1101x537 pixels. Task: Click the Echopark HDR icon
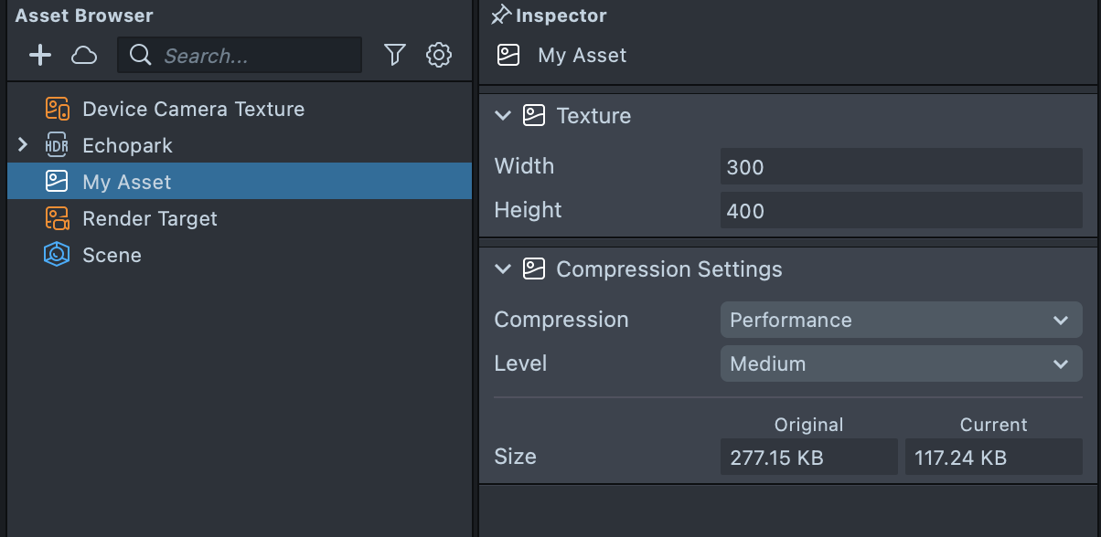pyautogui.click(x=57, y=146)
